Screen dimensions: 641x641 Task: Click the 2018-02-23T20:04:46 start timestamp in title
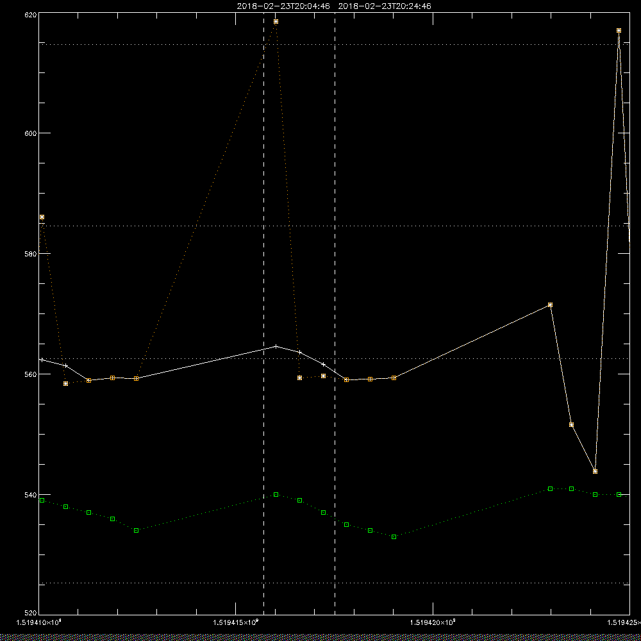tap(283, 6)
